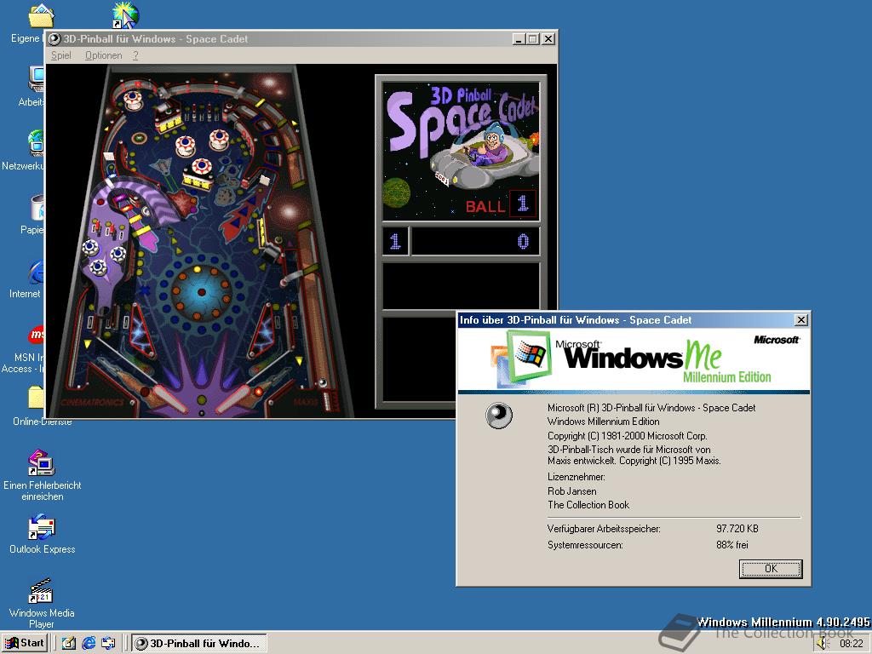
Task: Click the Internet Explorer quick launch icon
Action: [x=89, y=644]
